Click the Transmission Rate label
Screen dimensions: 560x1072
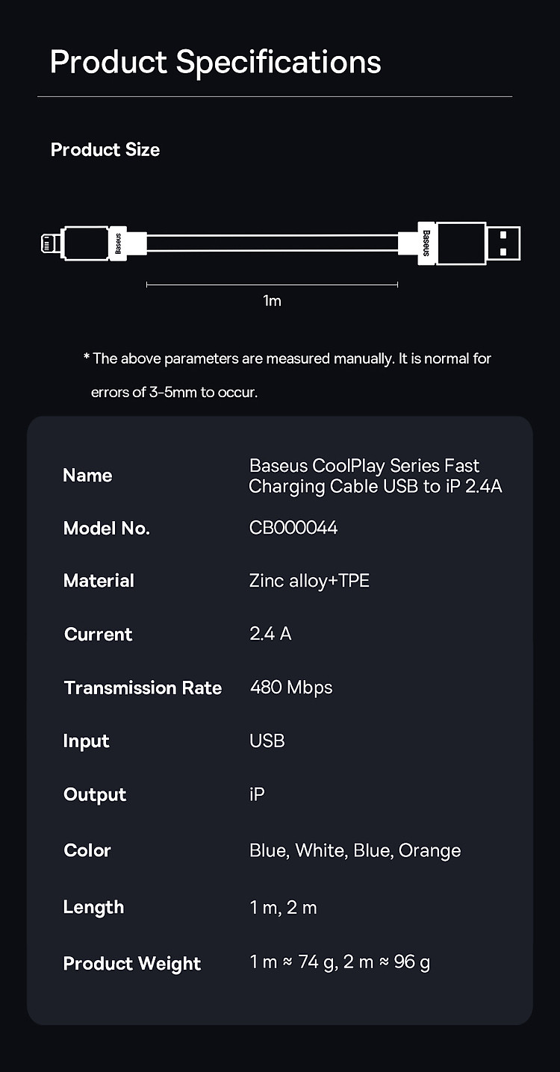pyautogui.click(x=143, y=688)
